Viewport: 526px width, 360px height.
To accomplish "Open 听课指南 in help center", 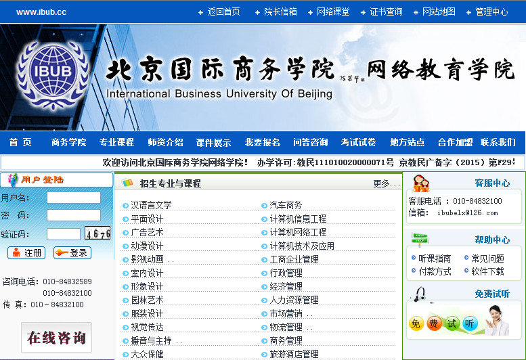I will 435,258.
